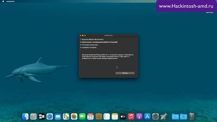Open App Store from the Dock
Viewport: 217px width, 122px height.
147,117
